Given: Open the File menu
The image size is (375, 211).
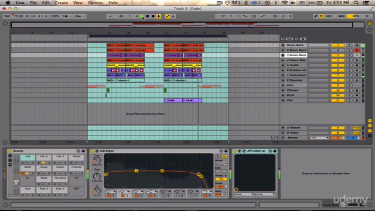Looking at the screenshot, I should click(x=33, y=3).
